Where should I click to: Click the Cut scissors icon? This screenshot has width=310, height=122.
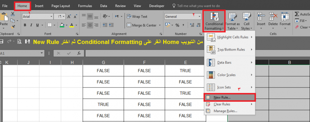(13, 14)
